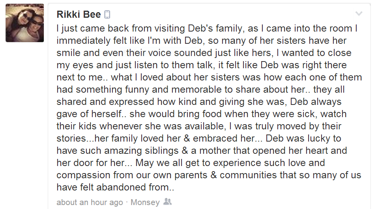This screenshot has width=376, height=209.
Task: Click the line starting 'compassion from our own parents'
Action: [x=209, y=175]
